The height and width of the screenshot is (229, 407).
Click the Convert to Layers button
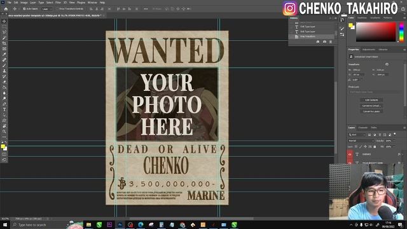click(x=371, y=111)
